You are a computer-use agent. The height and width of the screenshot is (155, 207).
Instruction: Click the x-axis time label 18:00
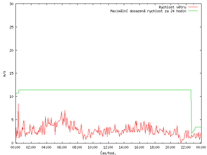(x=155, y=147)
